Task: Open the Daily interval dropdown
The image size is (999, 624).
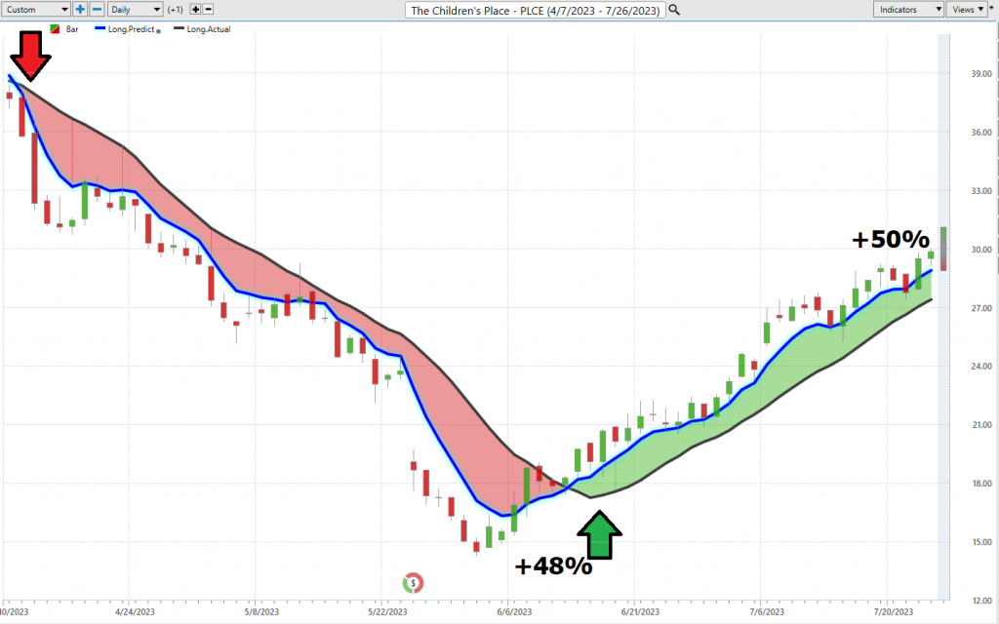Action: pyautogui.click(x=135, y=10)
